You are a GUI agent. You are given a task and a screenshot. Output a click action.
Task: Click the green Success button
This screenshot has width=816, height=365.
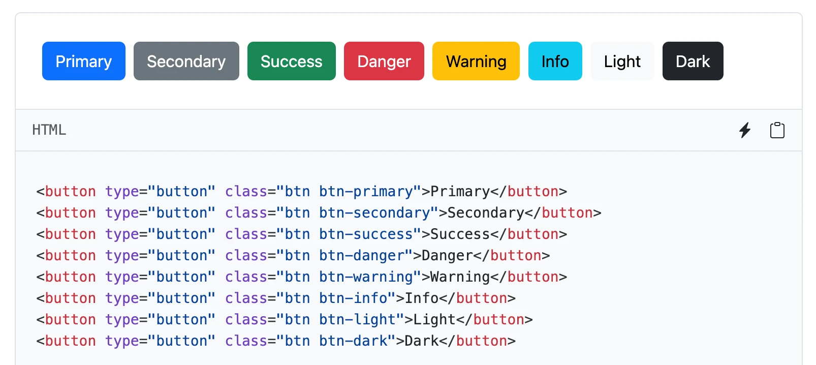tap(292, 61)
